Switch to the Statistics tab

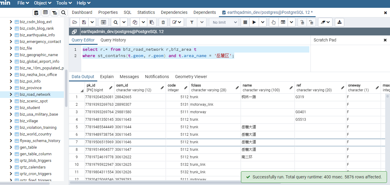point(146,12)
